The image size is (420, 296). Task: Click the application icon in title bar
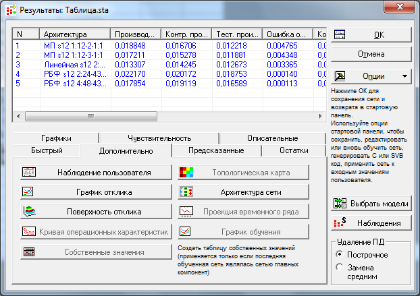tap(11, 10)
